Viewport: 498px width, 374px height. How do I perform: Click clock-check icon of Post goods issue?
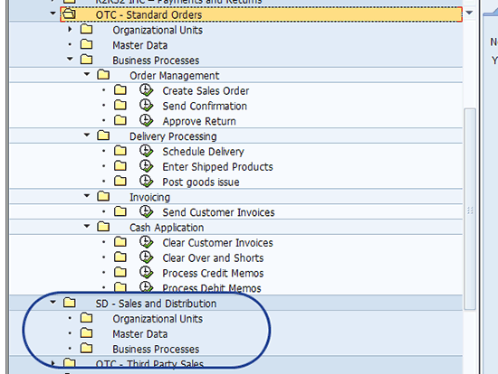click(146, 182)
